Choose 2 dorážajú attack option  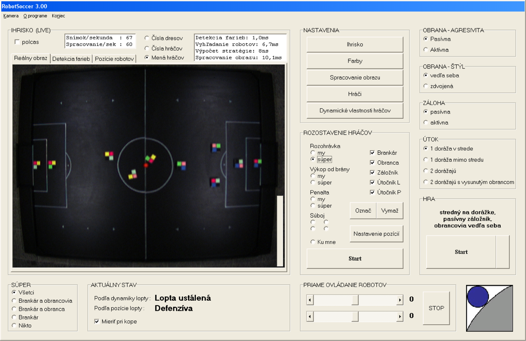[x=426, y=171]
